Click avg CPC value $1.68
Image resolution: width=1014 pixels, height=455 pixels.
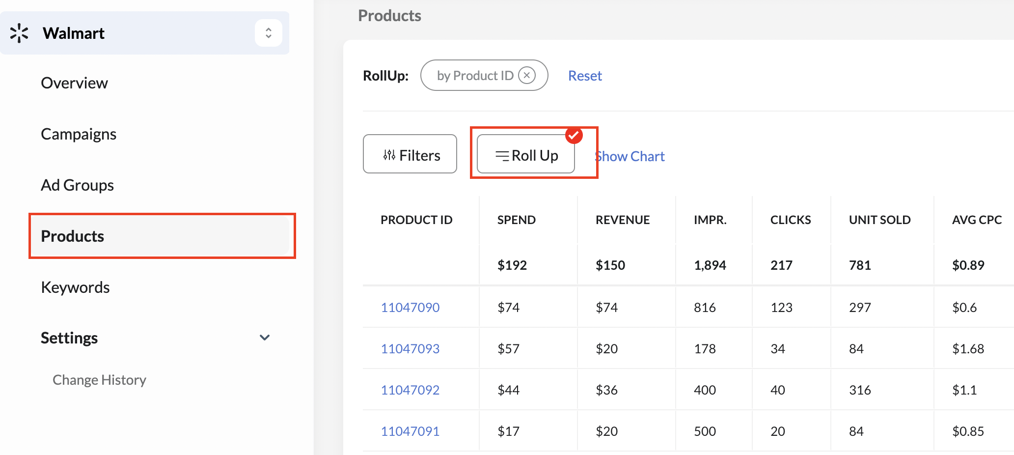click(x=968, y=349)
